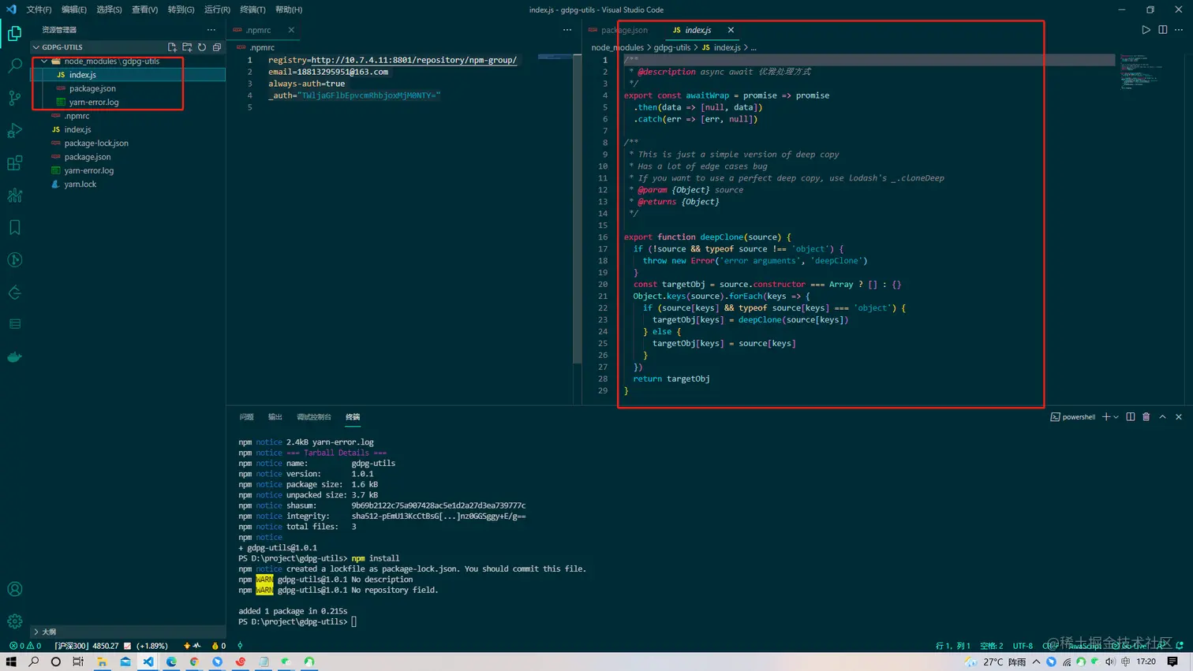Open left editor group more actions
This screenshot has height=671, width=1193.
tap(567, 30)
